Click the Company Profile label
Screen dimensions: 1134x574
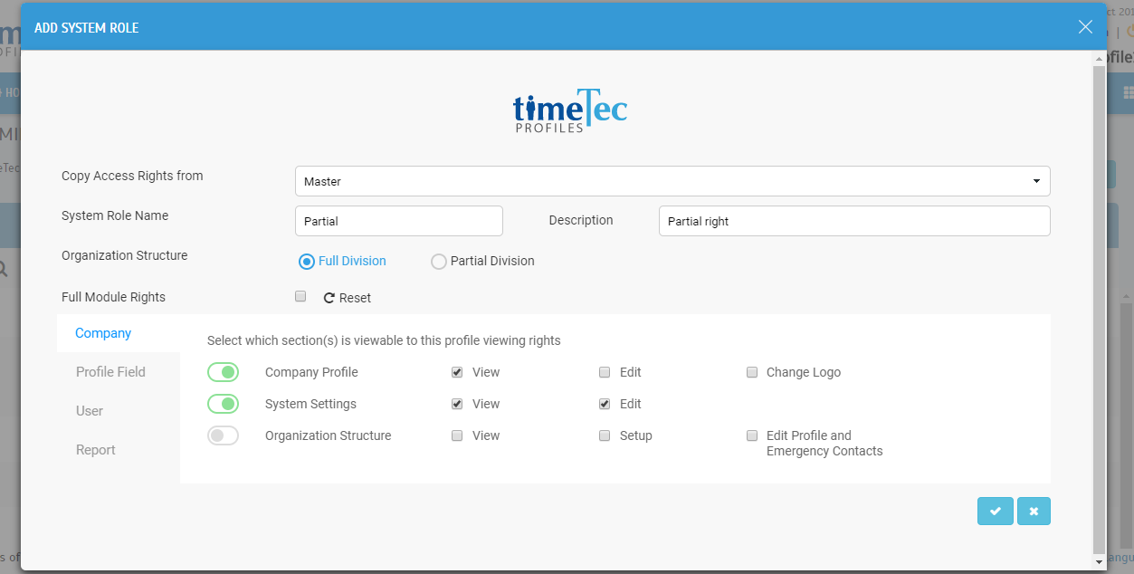tap(311, 372)
